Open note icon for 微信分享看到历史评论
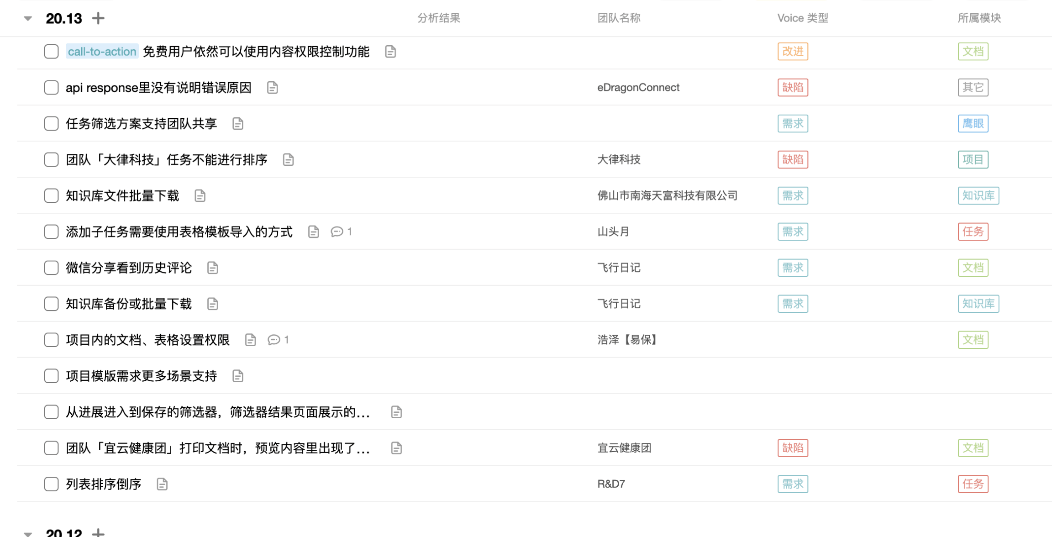 coord(213,268)
